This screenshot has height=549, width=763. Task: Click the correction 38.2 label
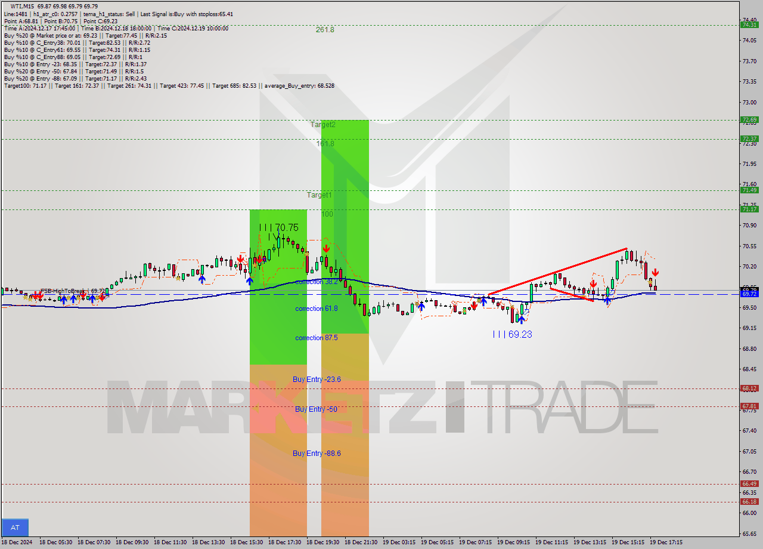(317, 282)
